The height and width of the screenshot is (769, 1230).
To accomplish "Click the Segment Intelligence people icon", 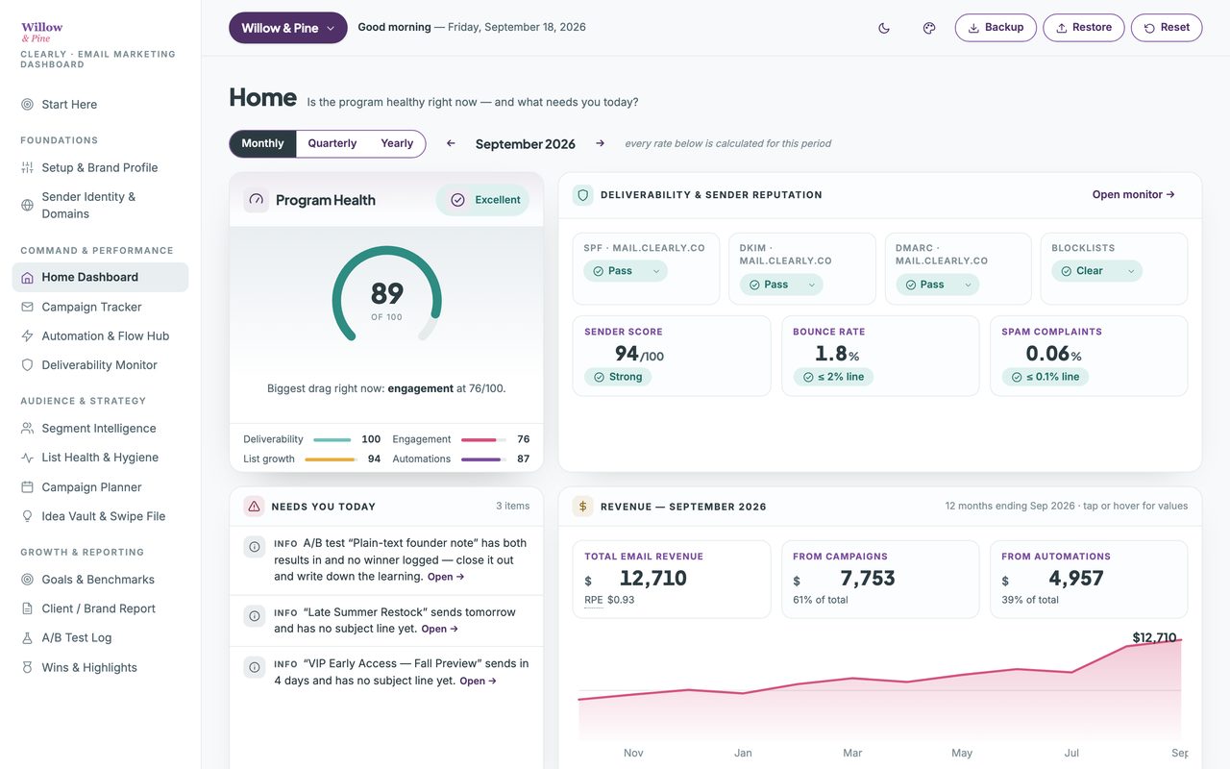I will pos(27,429).
